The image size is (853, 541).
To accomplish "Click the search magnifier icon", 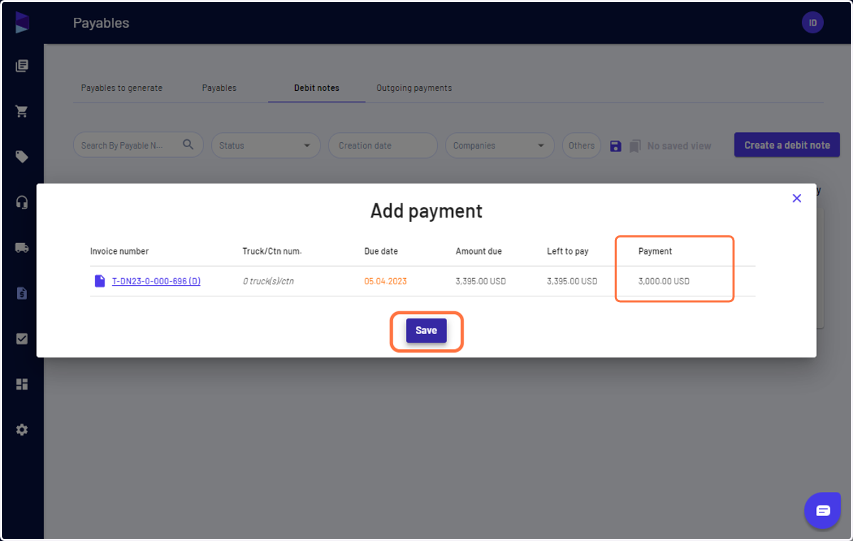I will pyautogui.click(x=188, y=144).
